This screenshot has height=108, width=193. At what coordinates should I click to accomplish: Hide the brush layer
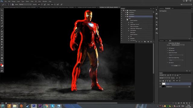[x=160, y=84]
